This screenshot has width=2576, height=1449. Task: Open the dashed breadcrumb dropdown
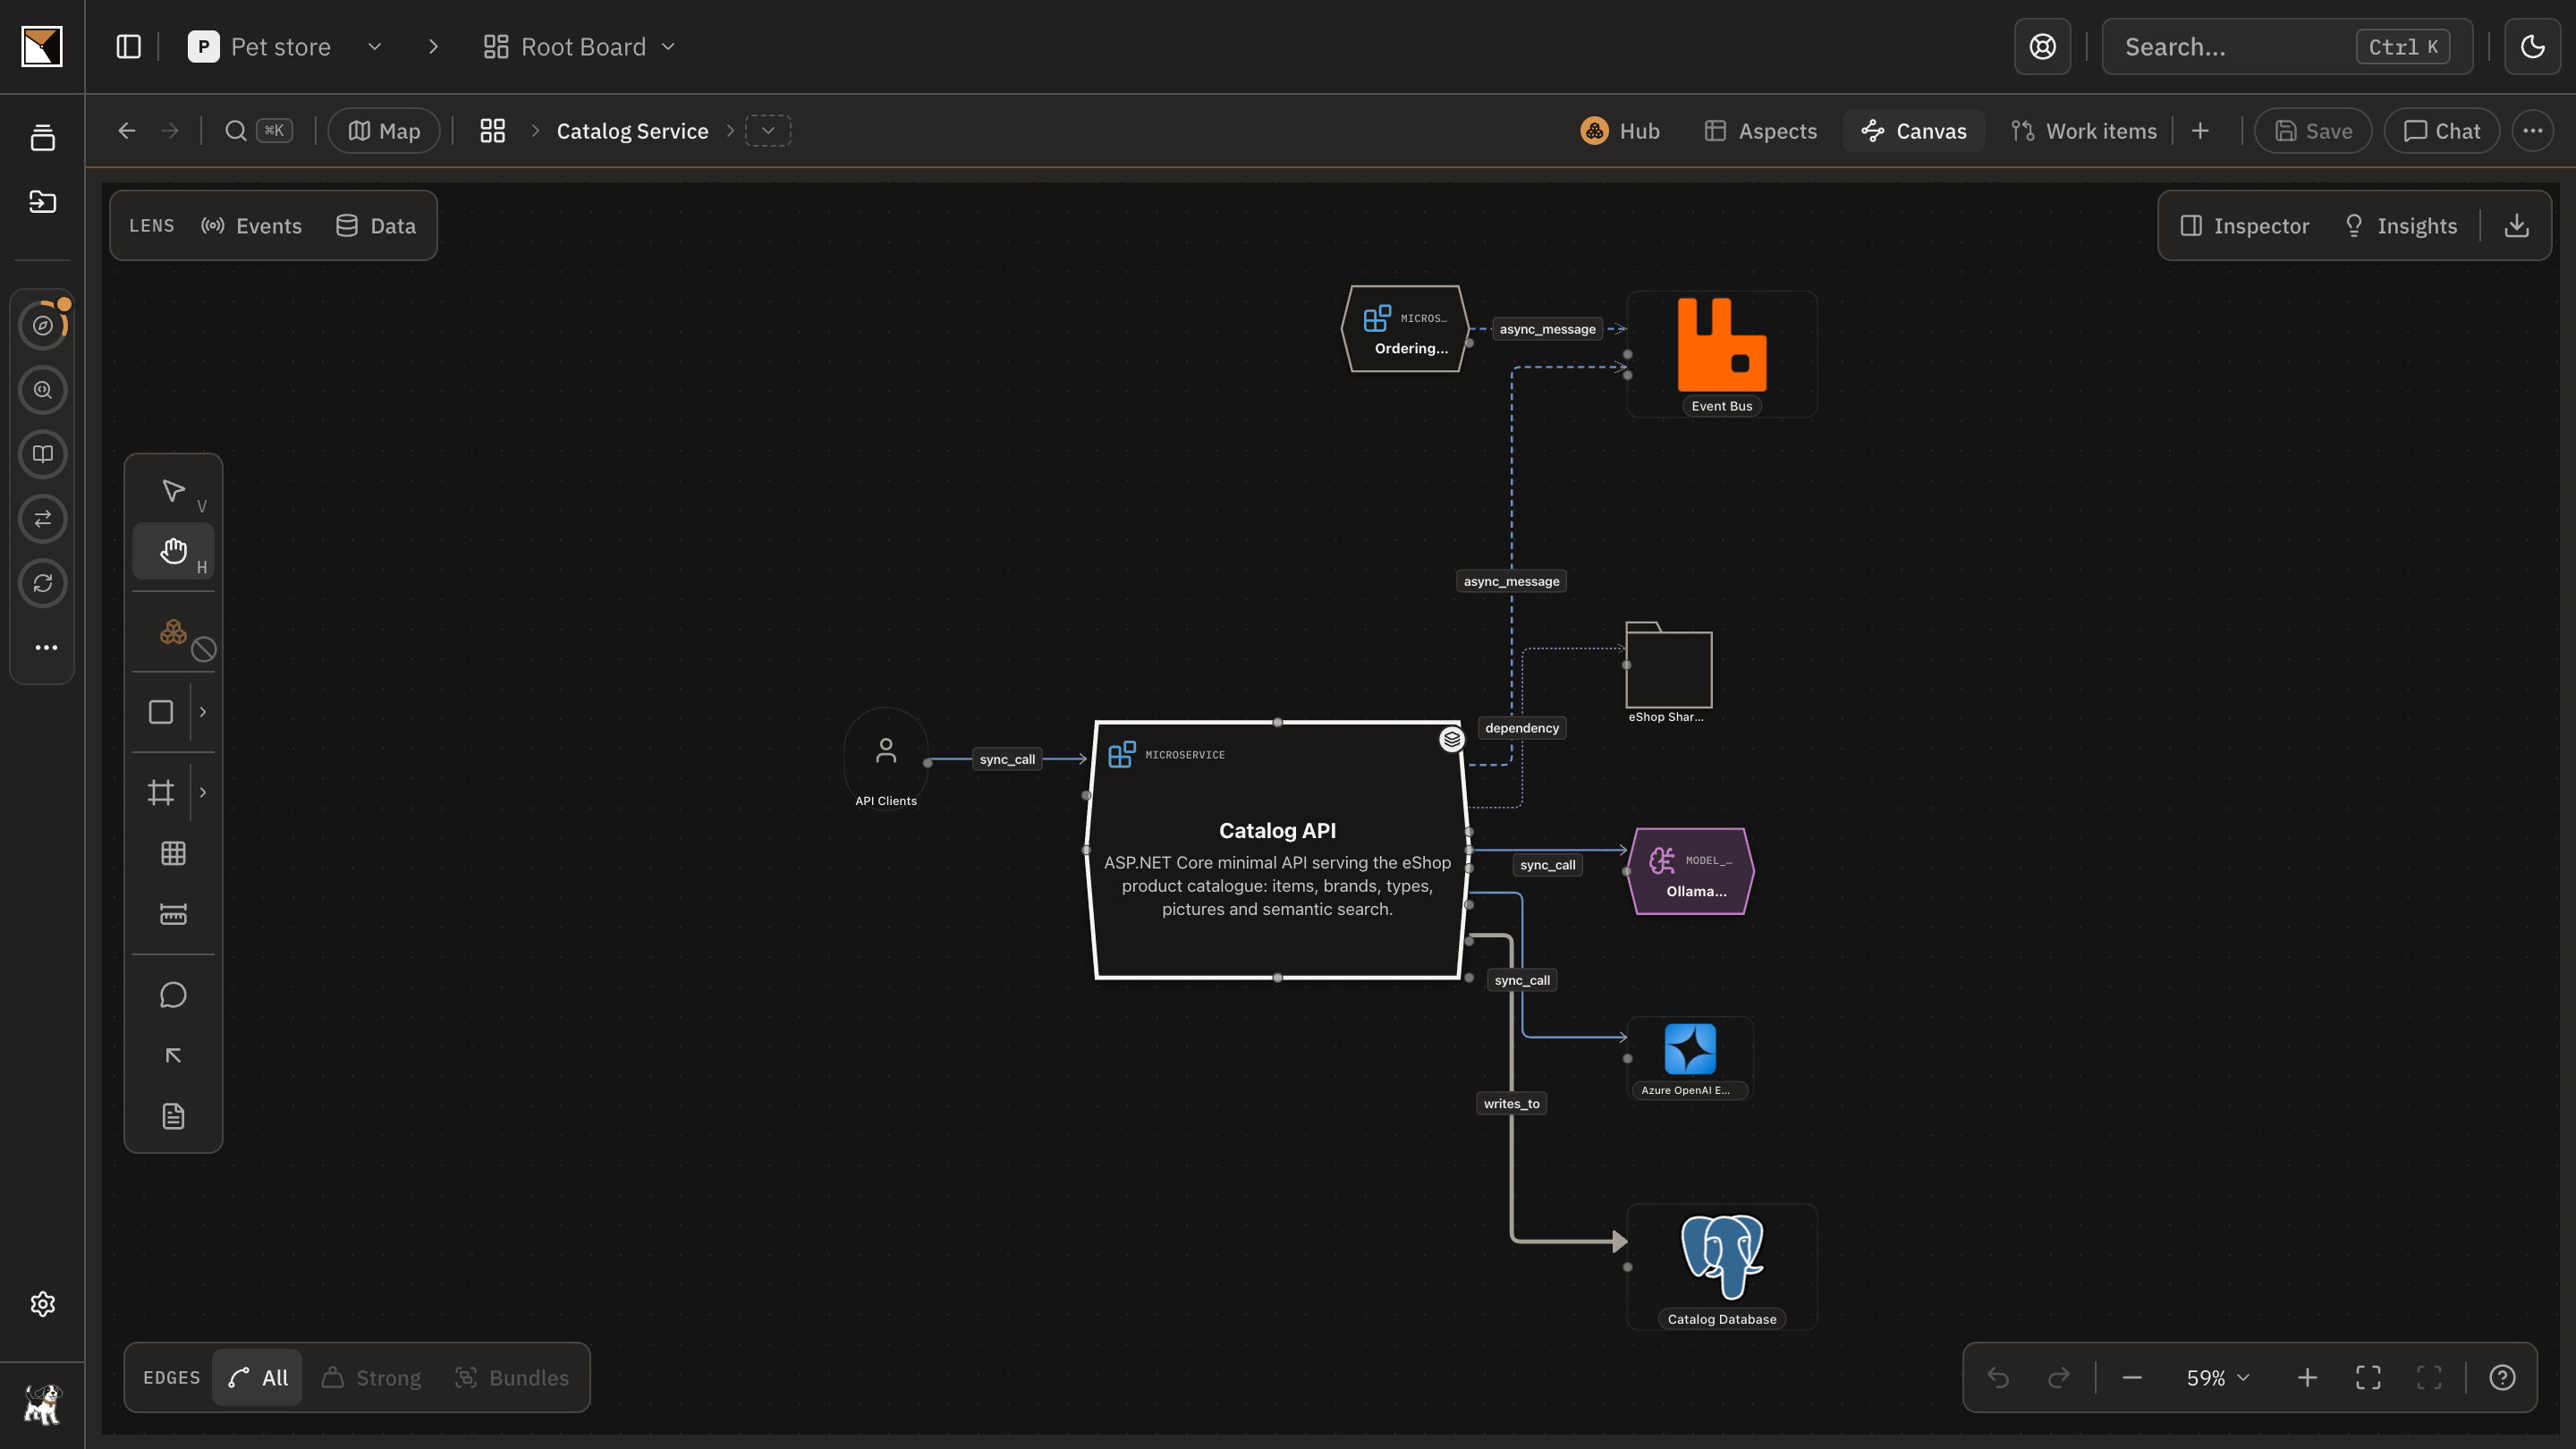pyautogui.click(x=768, y=131)
